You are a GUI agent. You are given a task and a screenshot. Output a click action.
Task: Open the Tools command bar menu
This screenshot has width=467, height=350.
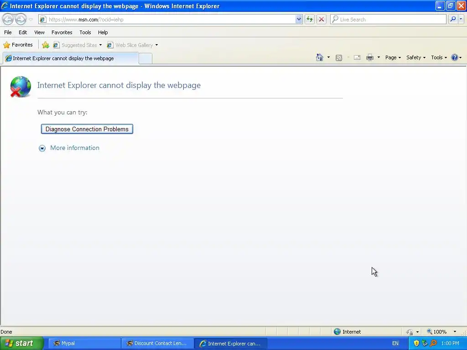pos(439,57)
